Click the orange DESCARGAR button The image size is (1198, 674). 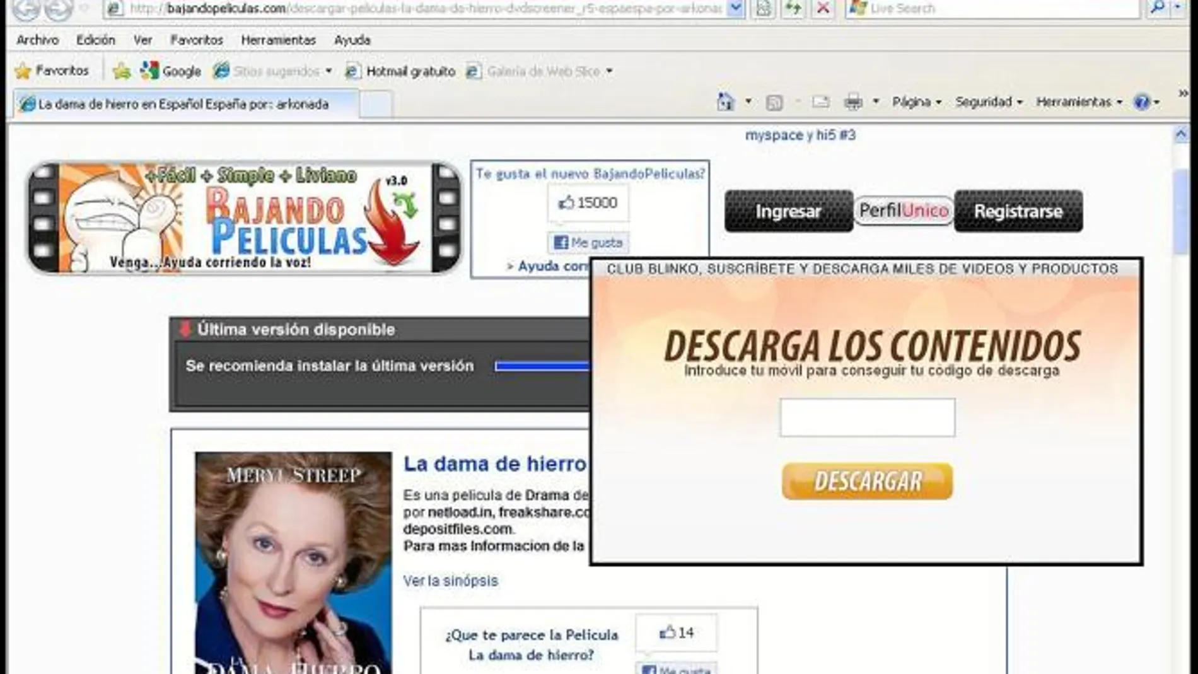[868, 482]
